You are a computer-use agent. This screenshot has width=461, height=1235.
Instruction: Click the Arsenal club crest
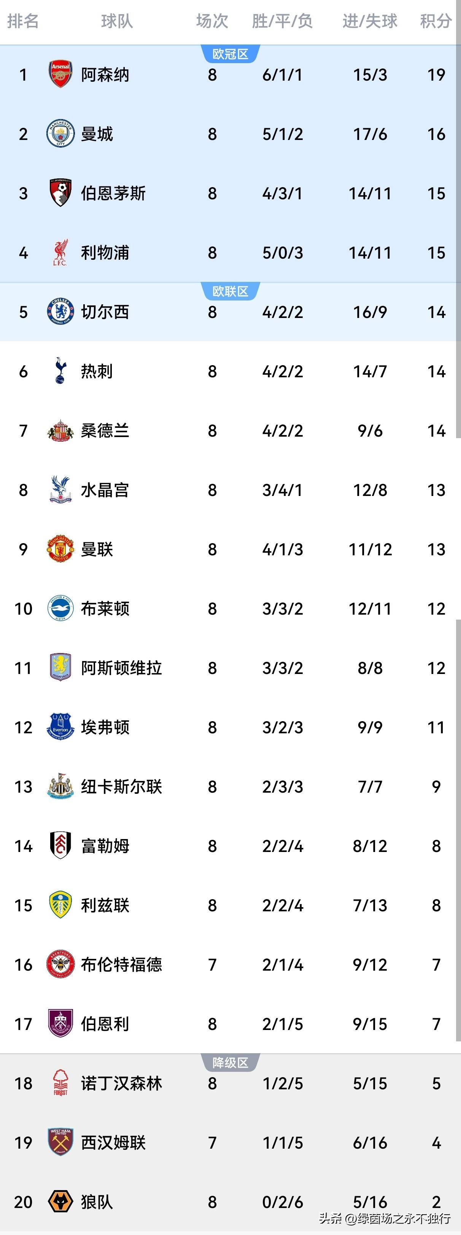click(60, 75)
